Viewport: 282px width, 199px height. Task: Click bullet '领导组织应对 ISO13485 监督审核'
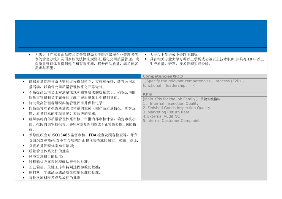[x=83, y=135]
